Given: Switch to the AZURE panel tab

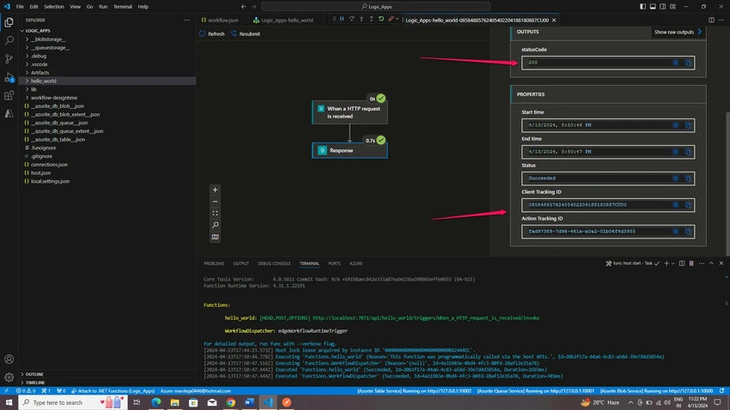Looking at the screenshot, I should click(356, 263).
